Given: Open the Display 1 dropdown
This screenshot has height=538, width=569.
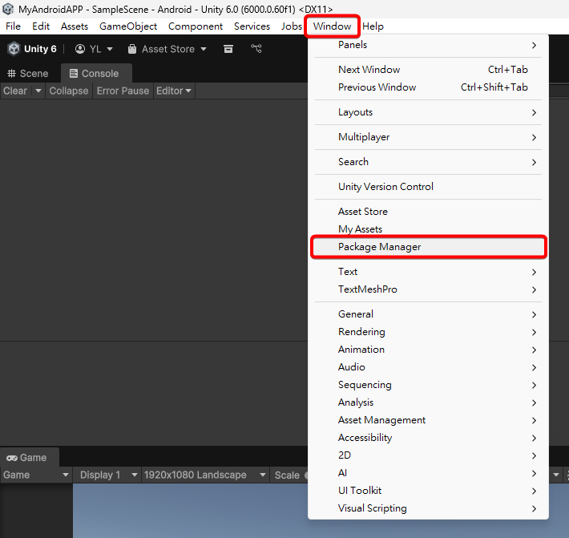Looking at the screenshot, I should 107,475.
